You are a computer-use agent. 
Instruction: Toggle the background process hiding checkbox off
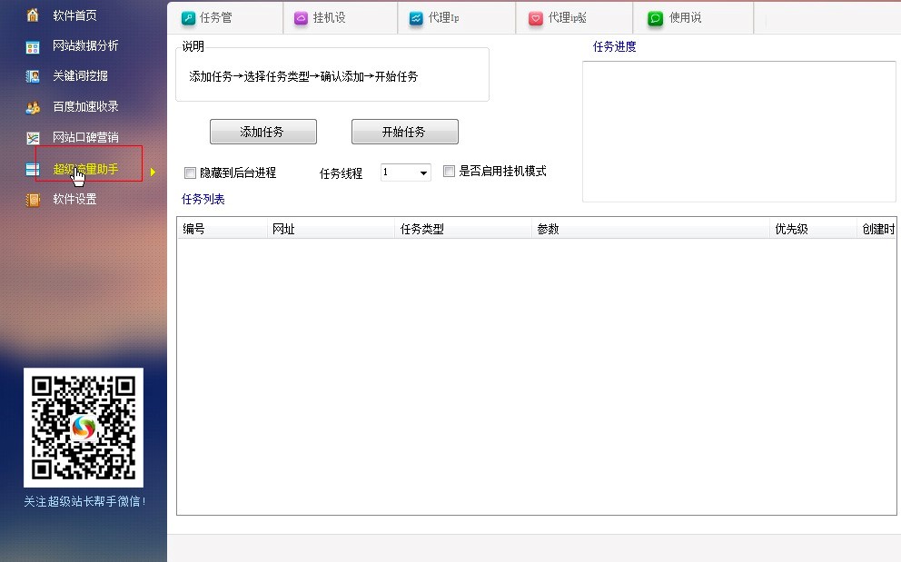(x=191, y=172)
